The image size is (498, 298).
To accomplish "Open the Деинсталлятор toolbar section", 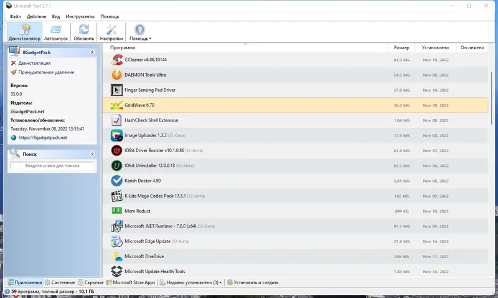I will point(24,32).
